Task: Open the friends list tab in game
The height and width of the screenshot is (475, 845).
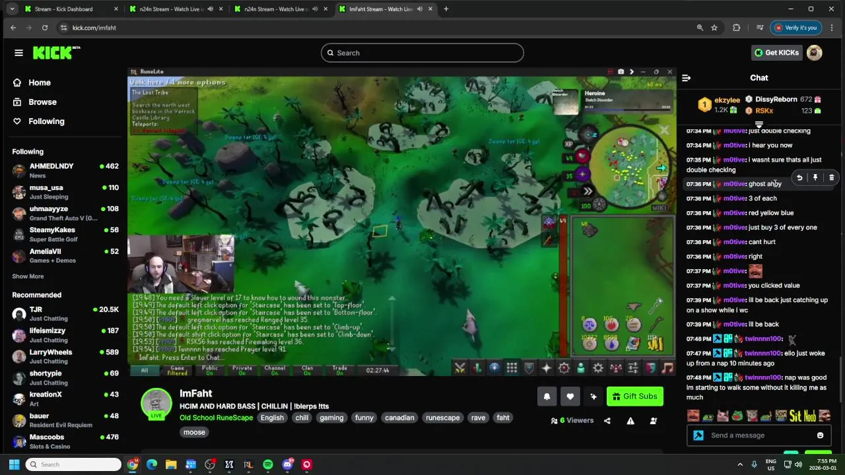Action: (581, 367)
